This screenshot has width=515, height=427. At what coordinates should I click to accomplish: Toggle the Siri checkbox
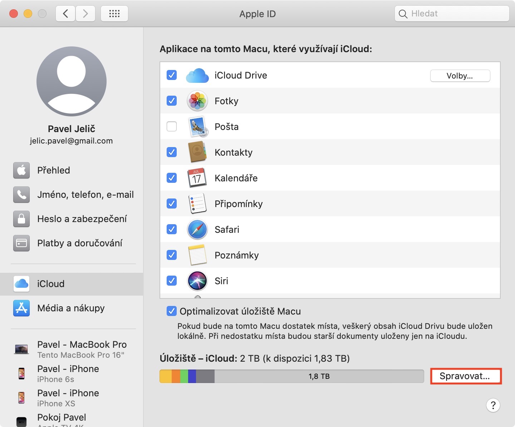point(172,281)
